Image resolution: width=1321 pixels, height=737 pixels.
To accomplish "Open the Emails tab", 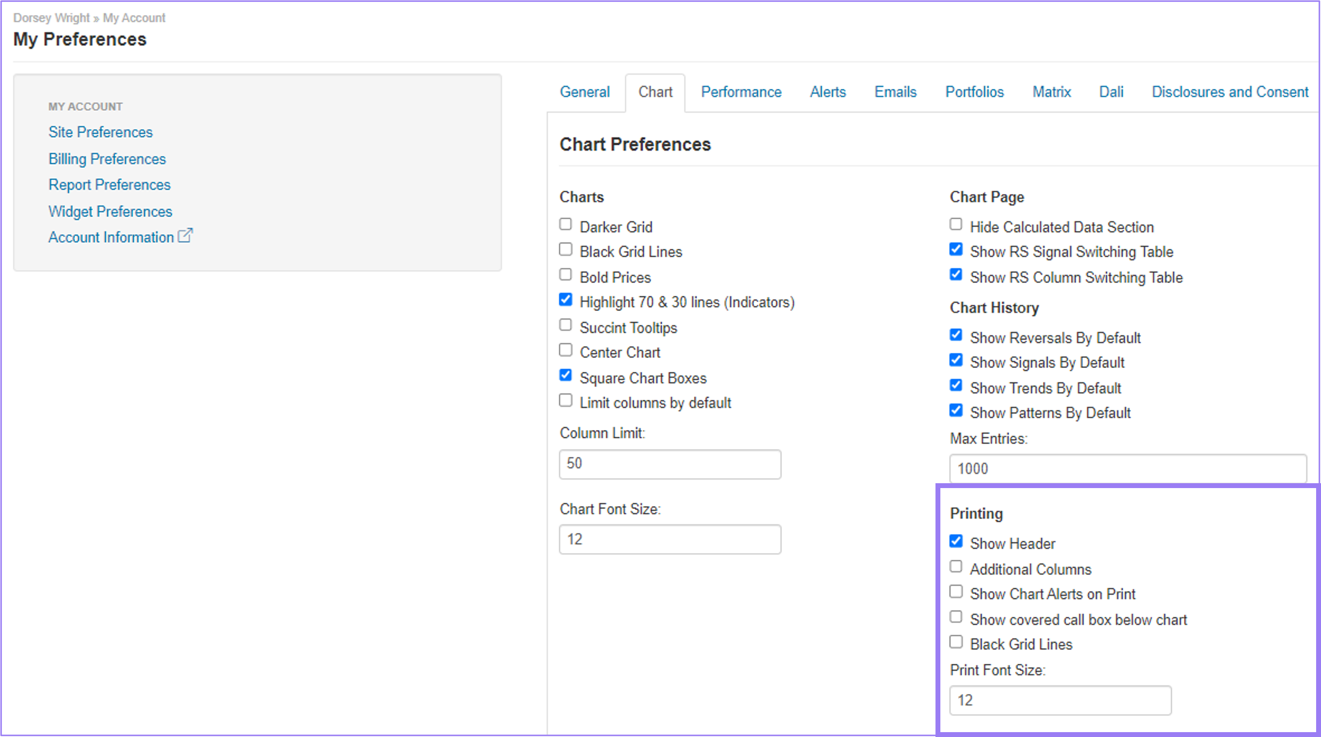I will point(895,92).
